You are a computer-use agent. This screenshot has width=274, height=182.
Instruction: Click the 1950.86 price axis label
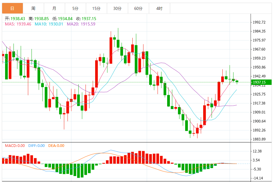coord(259,67)
